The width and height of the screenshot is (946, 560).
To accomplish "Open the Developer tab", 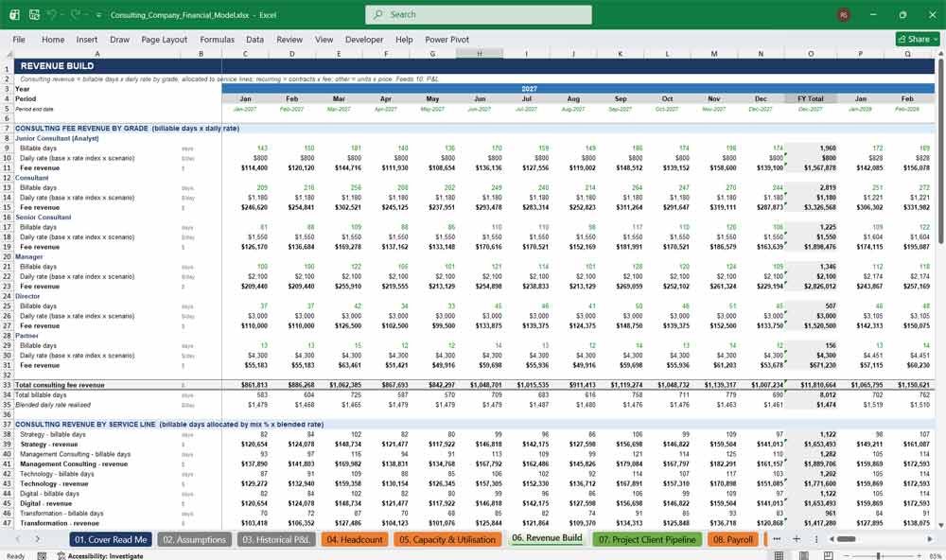I will (364, 39).
